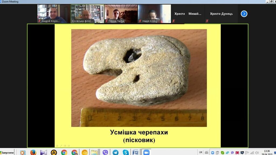
Task: Select Христя Дунець participant tile
Action: click(221, 14)
